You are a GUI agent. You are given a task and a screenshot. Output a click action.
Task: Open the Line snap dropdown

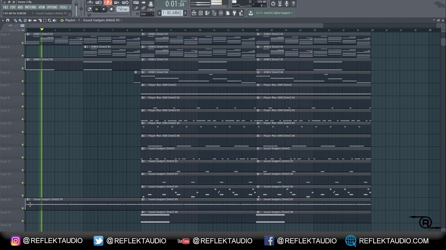(x=147, y=14)
